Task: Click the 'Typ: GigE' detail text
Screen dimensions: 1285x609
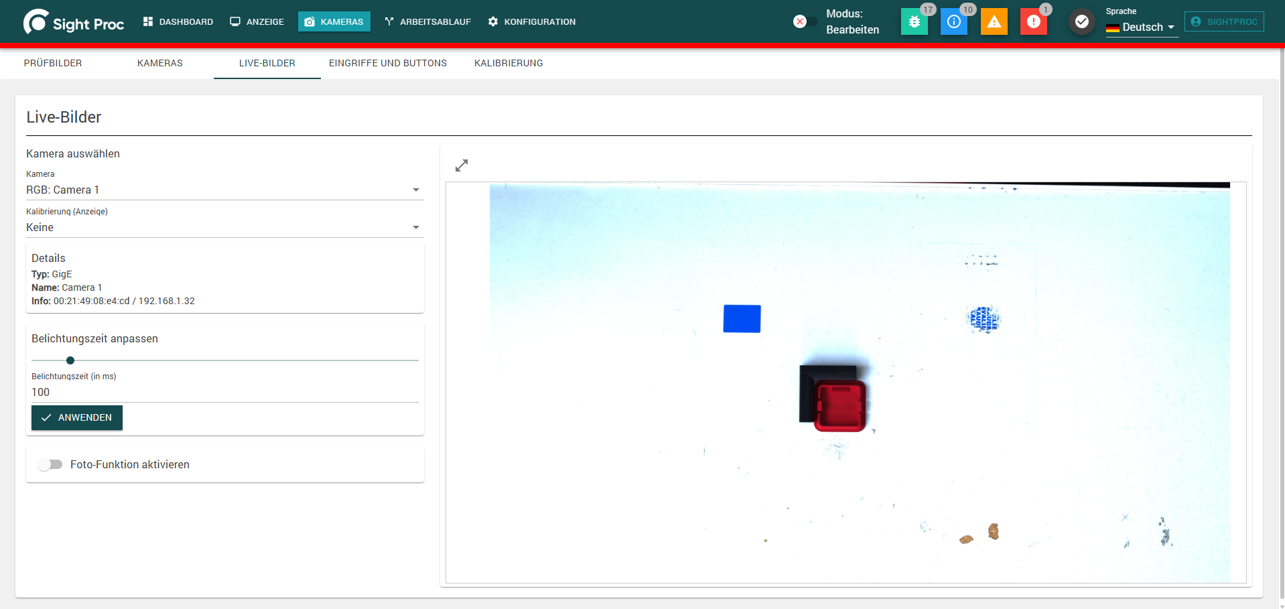Action: tap(52, 274)
